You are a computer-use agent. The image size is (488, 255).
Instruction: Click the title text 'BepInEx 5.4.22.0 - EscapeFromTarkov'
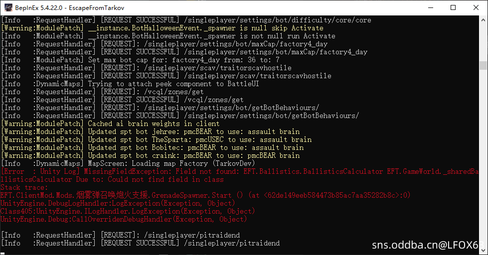pyautogui.click(x=70, y=8)
